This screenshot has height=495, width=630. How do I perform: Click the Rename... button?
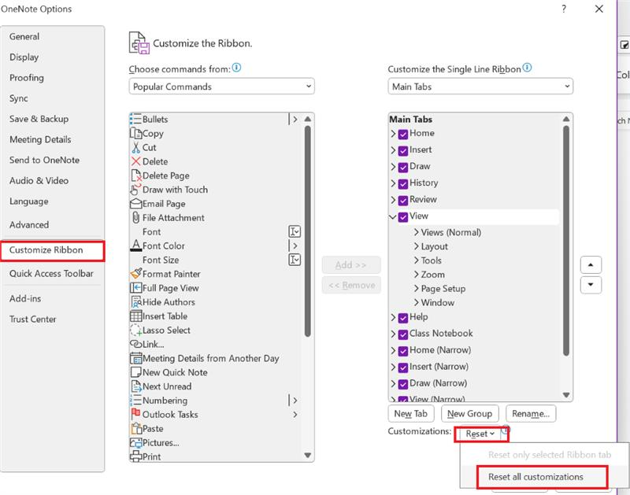point(531,413)
